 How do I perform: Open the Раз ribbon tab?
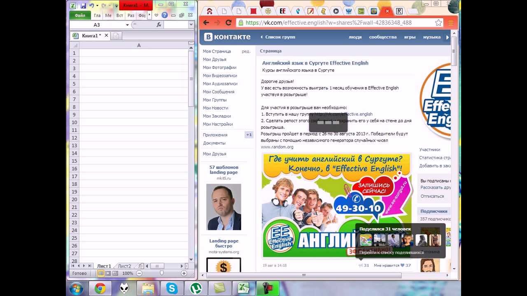coord(131,15)
